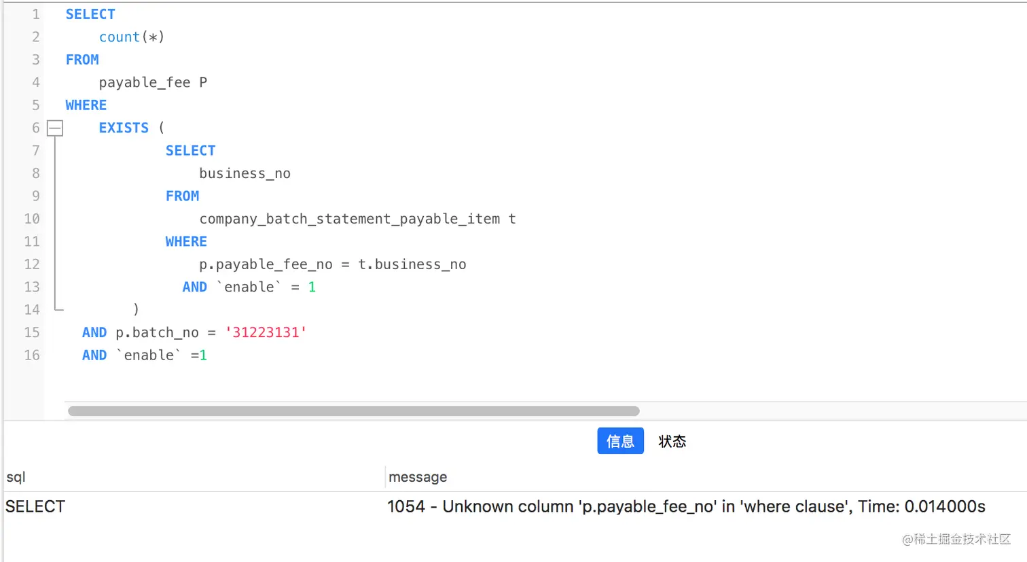Click the t.business_no reference on line 12
The image size is (1027, 562).
point(412,264)
